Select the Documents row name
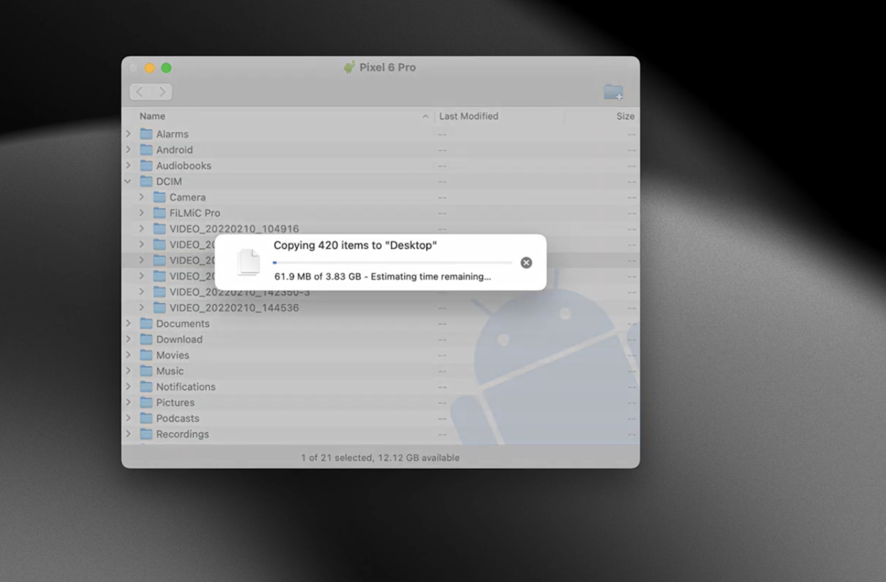Screen dimensions: 886x582 pyautogui.click(x=183, y=324)
